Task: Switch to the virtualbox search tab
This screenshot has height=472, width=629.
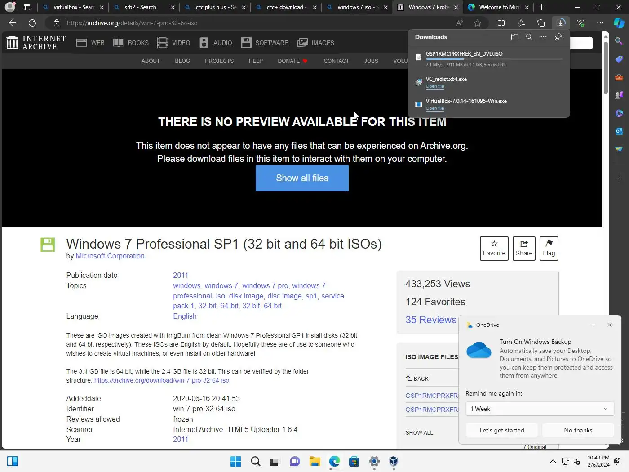Action: [74, 7]
